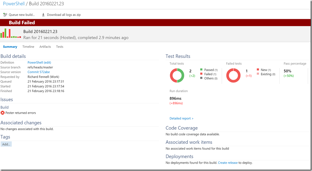This screenshot has height=171, width=312.
Task: Select the Tests tab
Action: coord(60,46)
